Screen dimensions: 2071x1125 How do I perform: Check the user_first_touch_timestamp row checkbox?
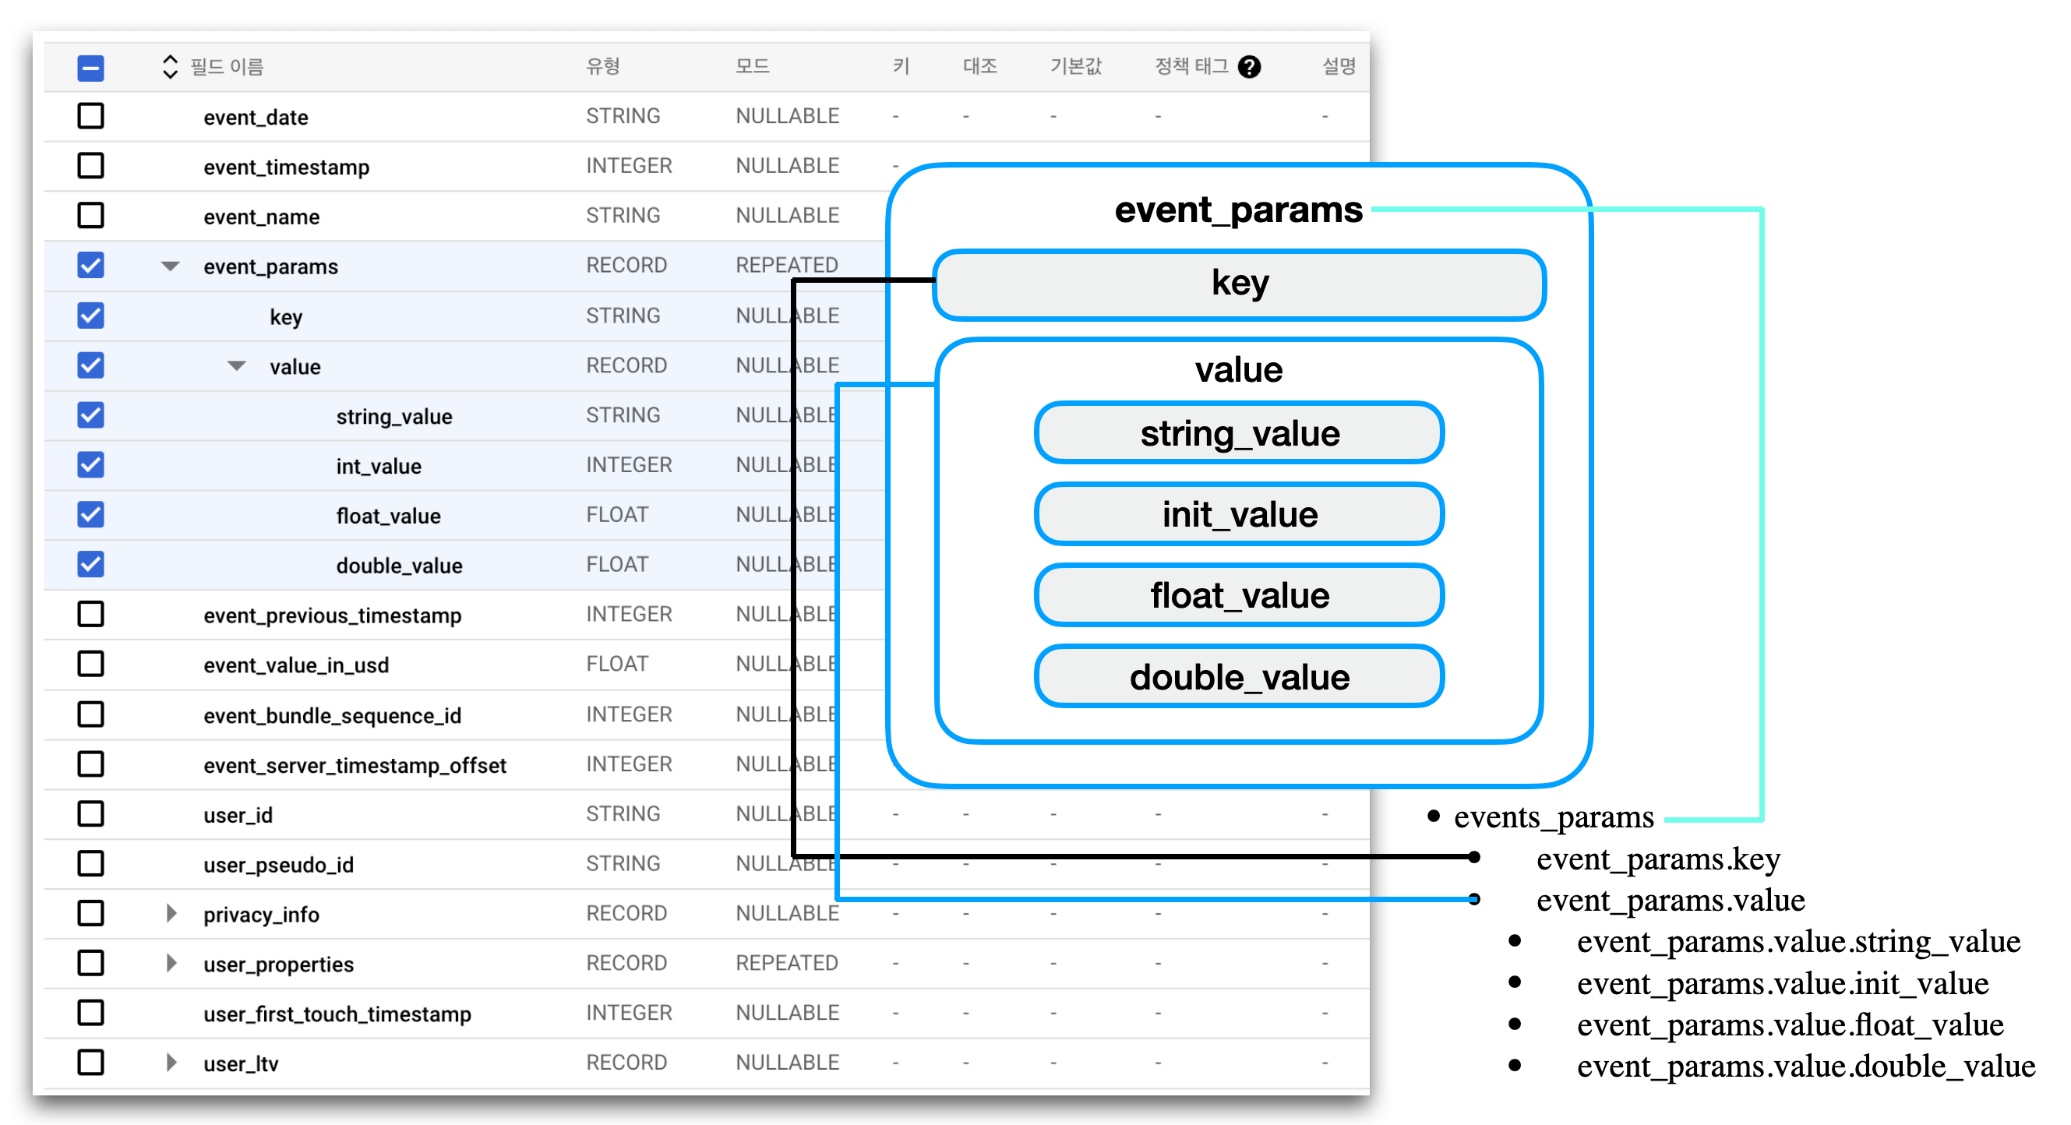[91, 1014]
